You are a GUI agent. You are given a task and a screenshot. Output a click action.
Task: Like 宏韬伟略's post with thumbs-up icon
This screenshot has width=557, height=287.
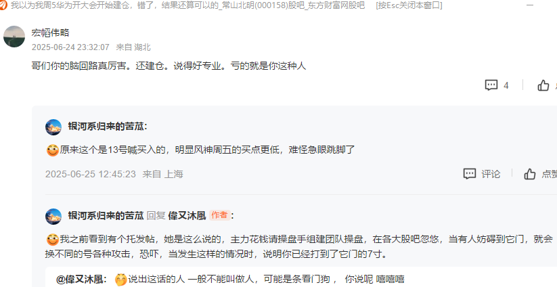(543, 85)
